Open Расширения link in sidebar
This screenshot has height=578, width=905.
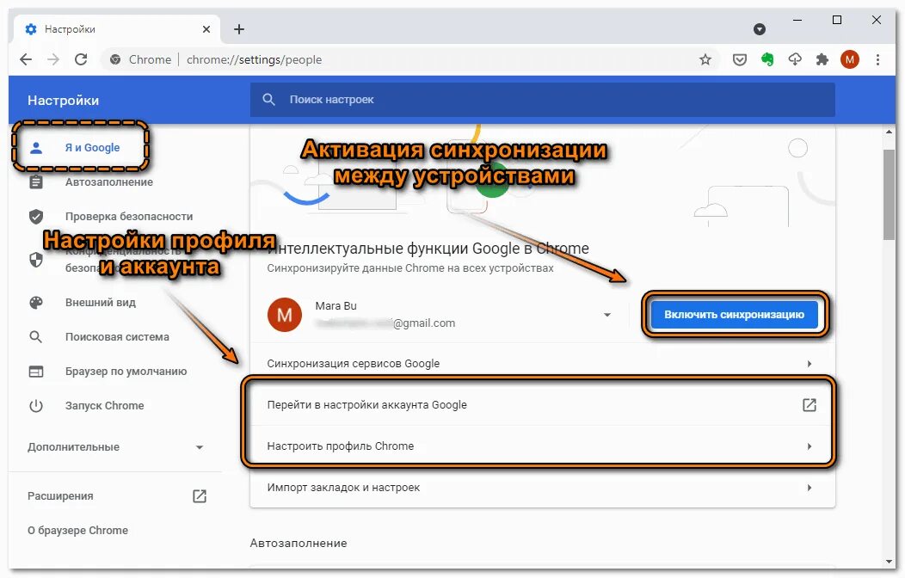point(60,496)
